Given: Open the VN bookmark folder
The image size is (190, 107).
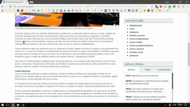Looking at the screenshot, I should pos(166,11).
